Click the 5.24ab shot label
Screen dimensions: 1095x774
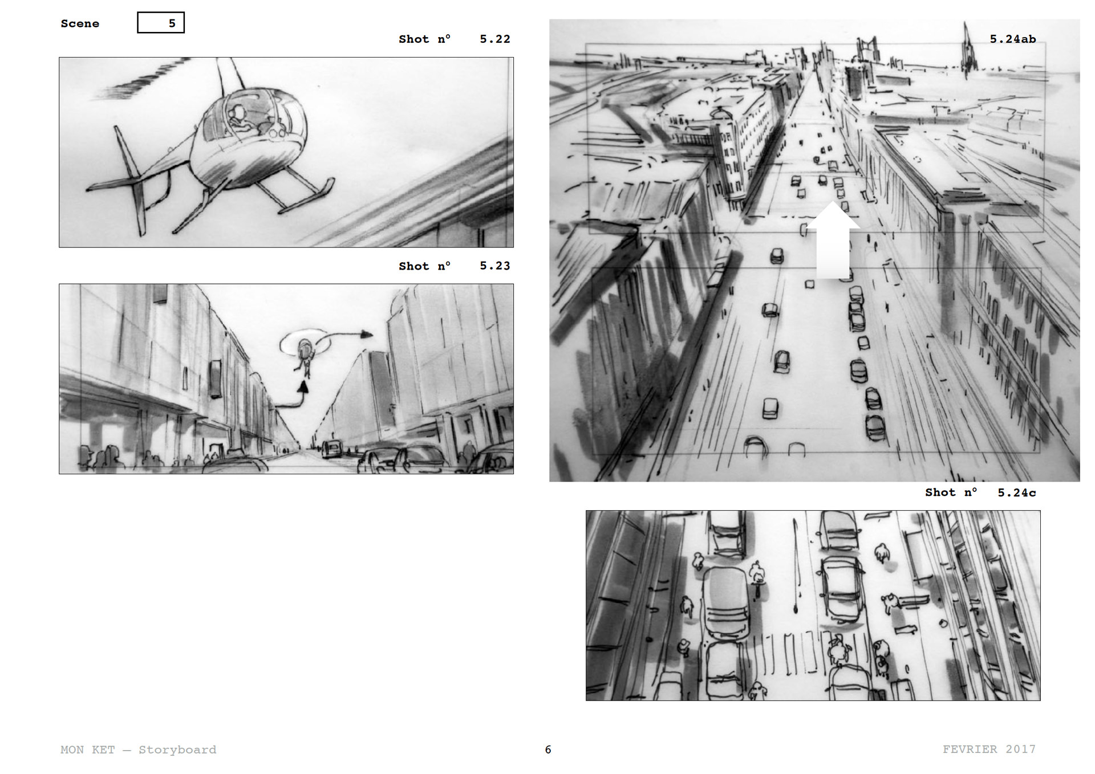(1012, 39)
